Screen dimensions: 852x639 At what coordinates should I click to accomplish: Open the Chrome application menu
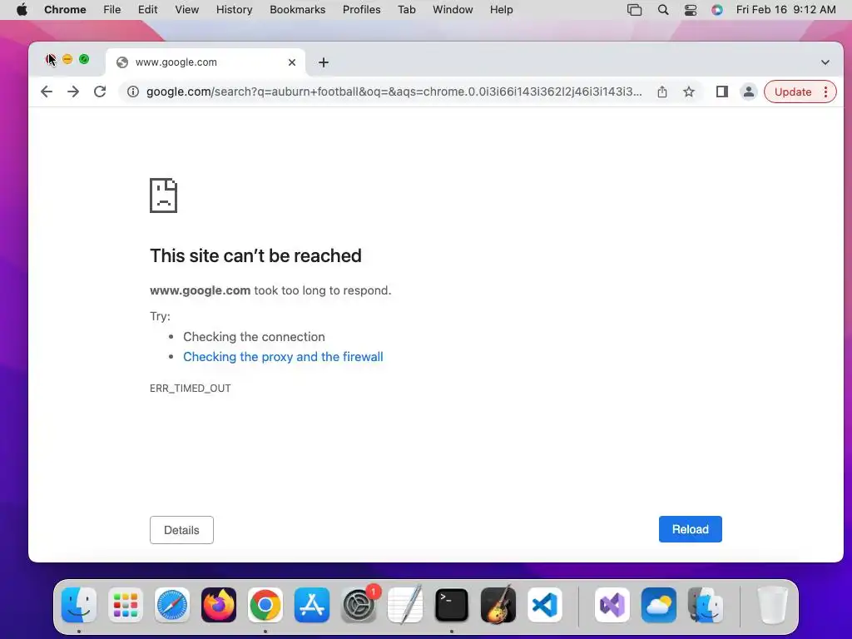pyautogui.click(x=65, y=10)
